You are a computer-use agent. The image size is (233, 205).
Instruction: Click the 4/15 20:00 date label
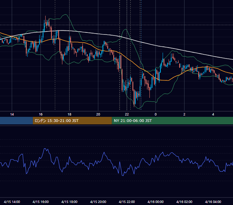click(98, 202)
